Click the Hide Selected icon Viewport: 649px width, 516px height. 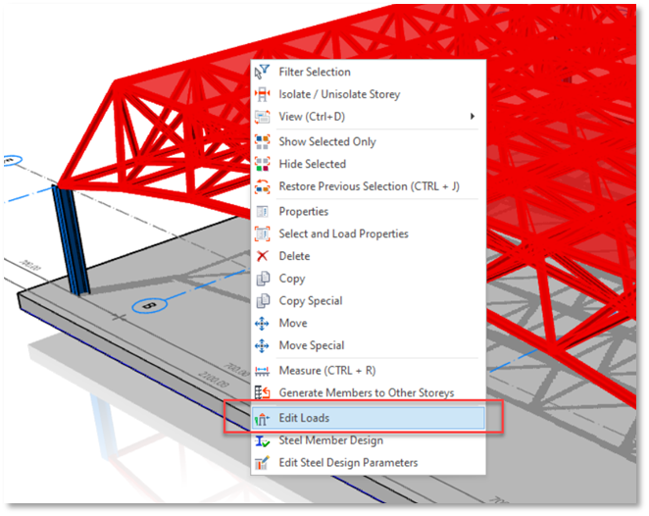pyautogui.click(x=262, y=164)
